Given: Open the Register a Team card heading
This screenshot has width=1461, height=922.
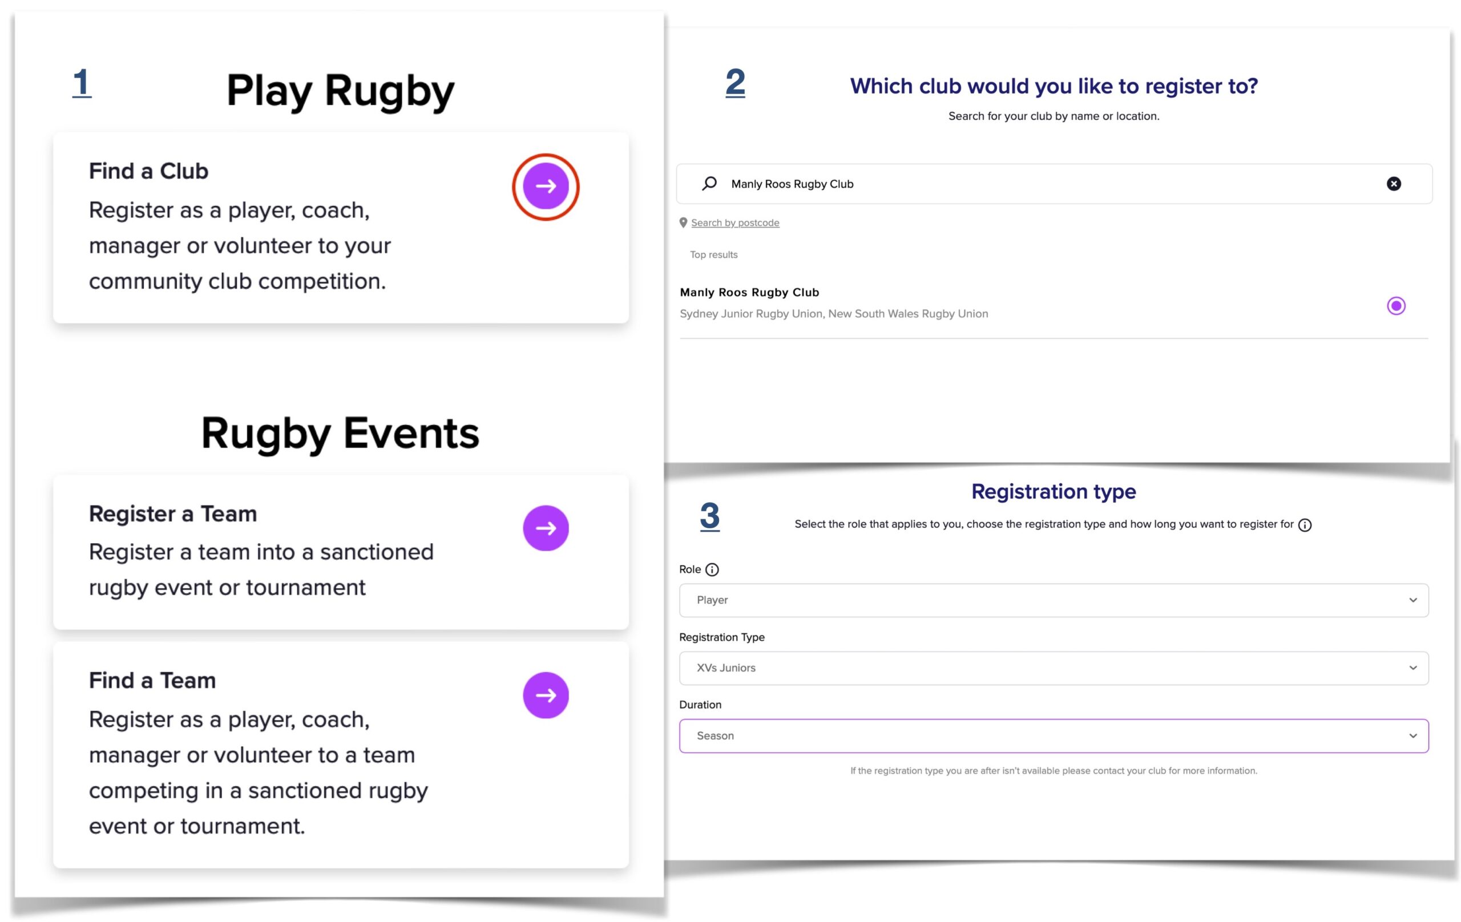Looking at the screenshot, I should 173,513.
